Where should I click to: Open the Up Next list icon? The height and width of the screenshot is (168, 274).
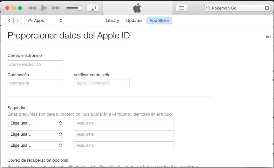182,8
